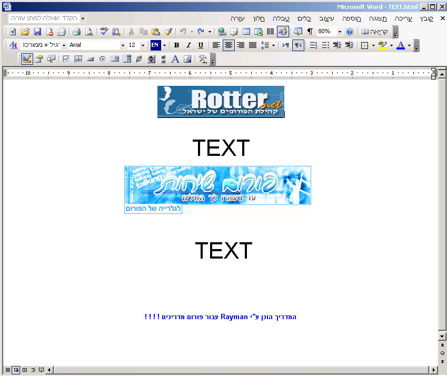Select the Format Painter brush

tap(168, 32)
